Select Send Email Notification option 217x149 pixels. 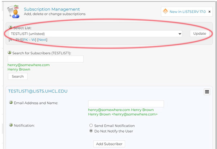click(91, 125)
